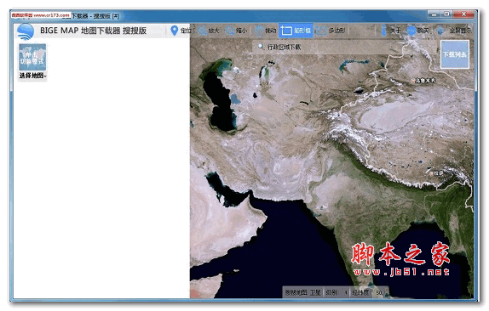The height and width of the screenshot is (311, 489).
Task: Maximize the BIGE MAP window
Action: [446, 14]
